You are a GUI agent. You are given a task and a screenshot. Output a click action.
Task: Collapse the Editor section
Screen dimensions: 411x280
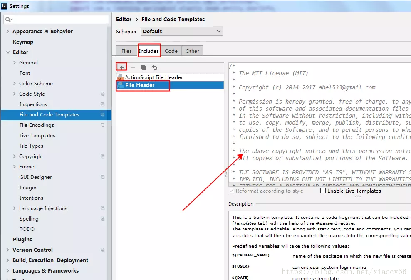[8, 52]
